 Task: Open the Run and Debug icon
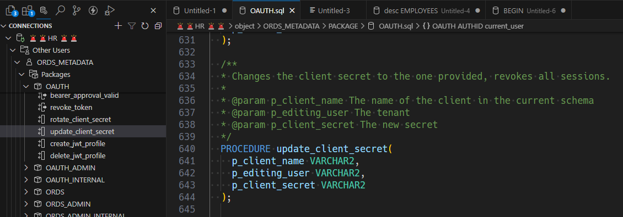109,10
